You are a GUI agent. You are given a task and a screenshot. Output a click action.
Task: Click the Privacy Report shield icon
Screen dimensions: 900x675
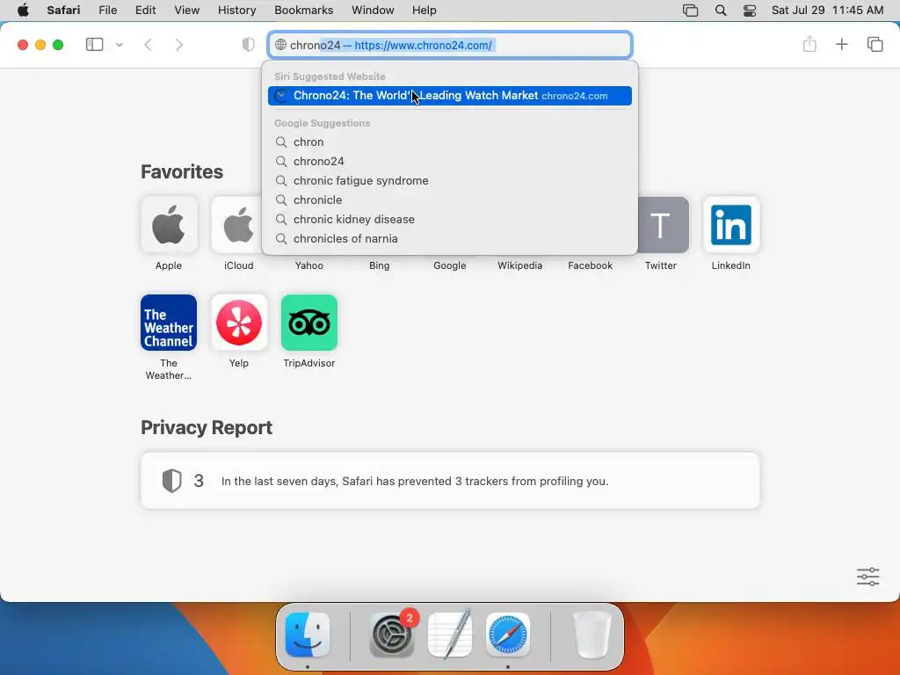(x=171, y=481)
